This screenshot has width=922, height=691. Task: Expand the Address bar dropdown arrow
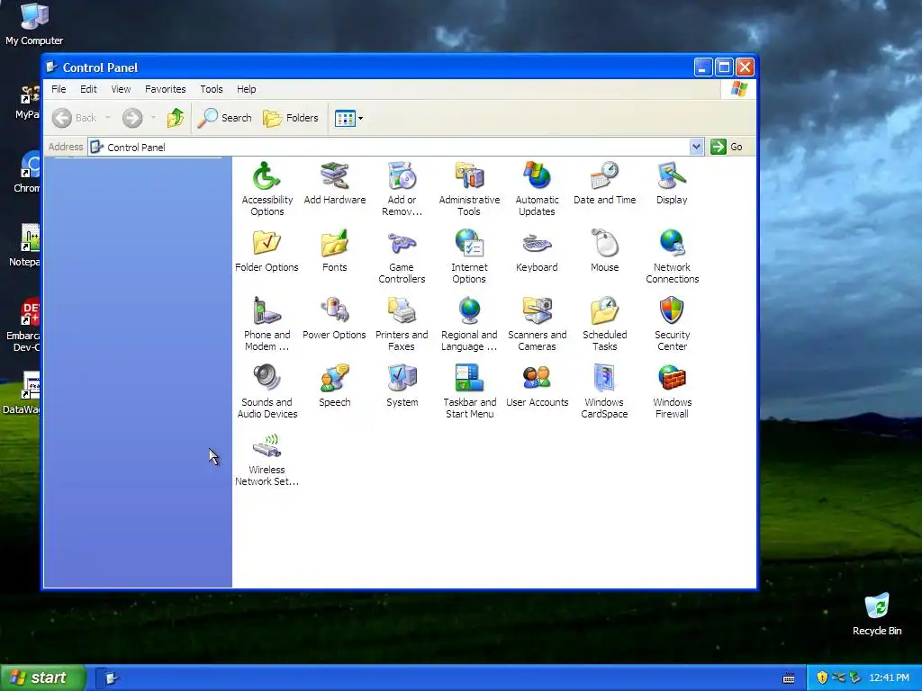696,147
